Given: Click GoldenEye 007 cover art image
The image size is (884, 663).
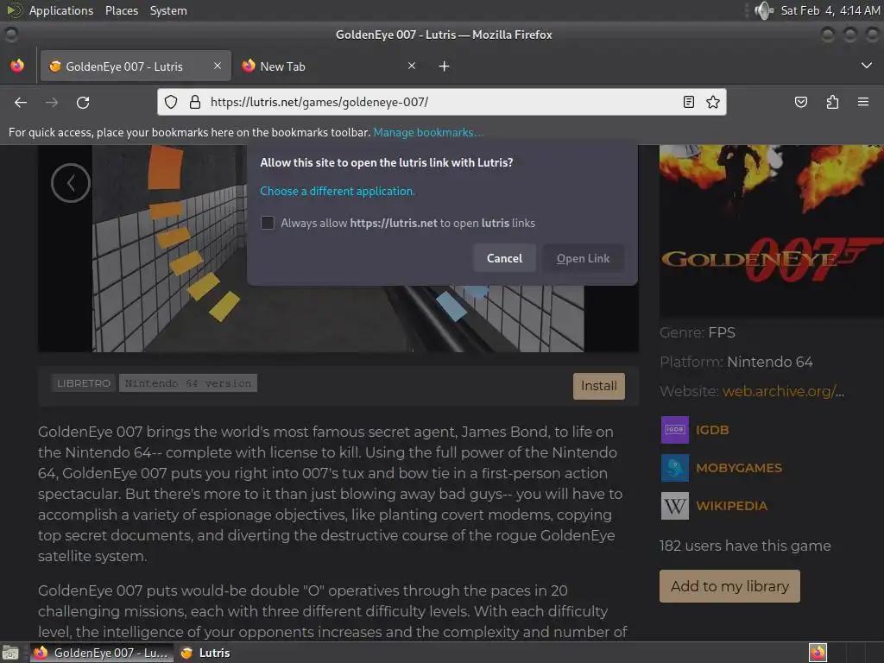Looking at the screenshot, I should coord(772,230).
